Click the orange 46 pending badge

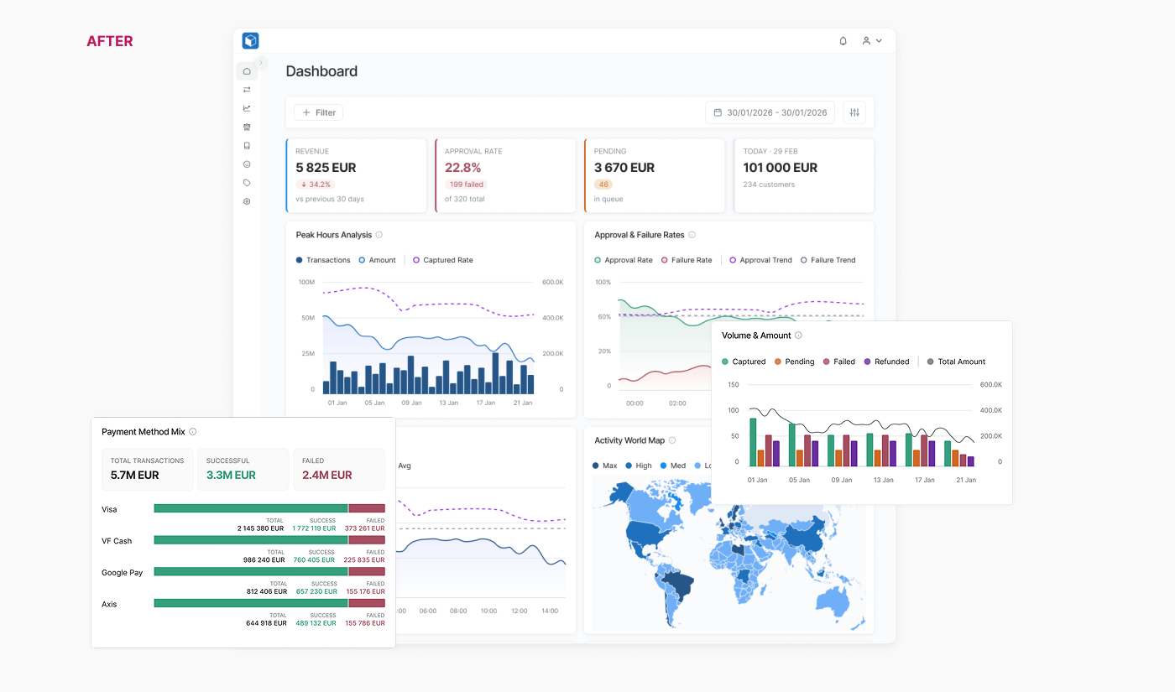(603, 185)
